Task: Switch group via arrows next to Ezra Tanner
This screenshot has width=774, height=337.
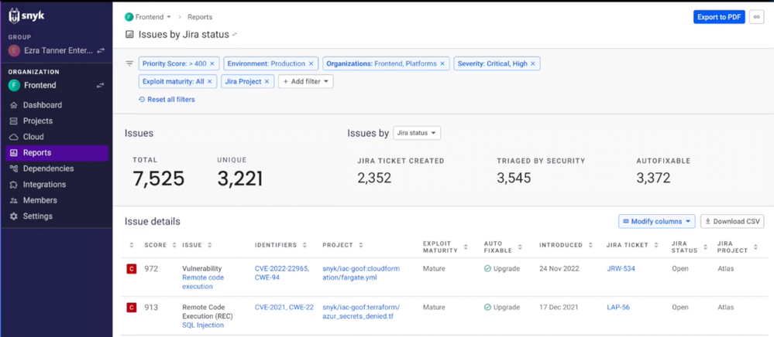Action: pyautogui.click(x=101, y=50)
